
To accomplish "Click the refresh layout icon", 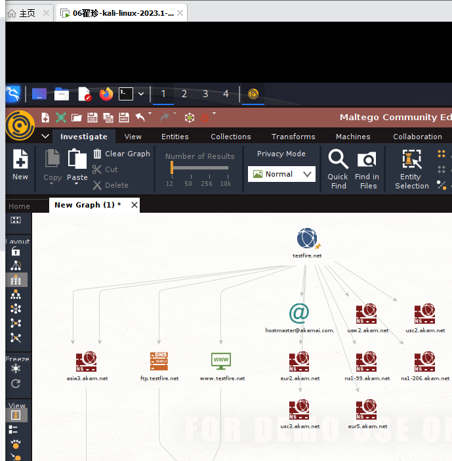I will click(16, 384).
